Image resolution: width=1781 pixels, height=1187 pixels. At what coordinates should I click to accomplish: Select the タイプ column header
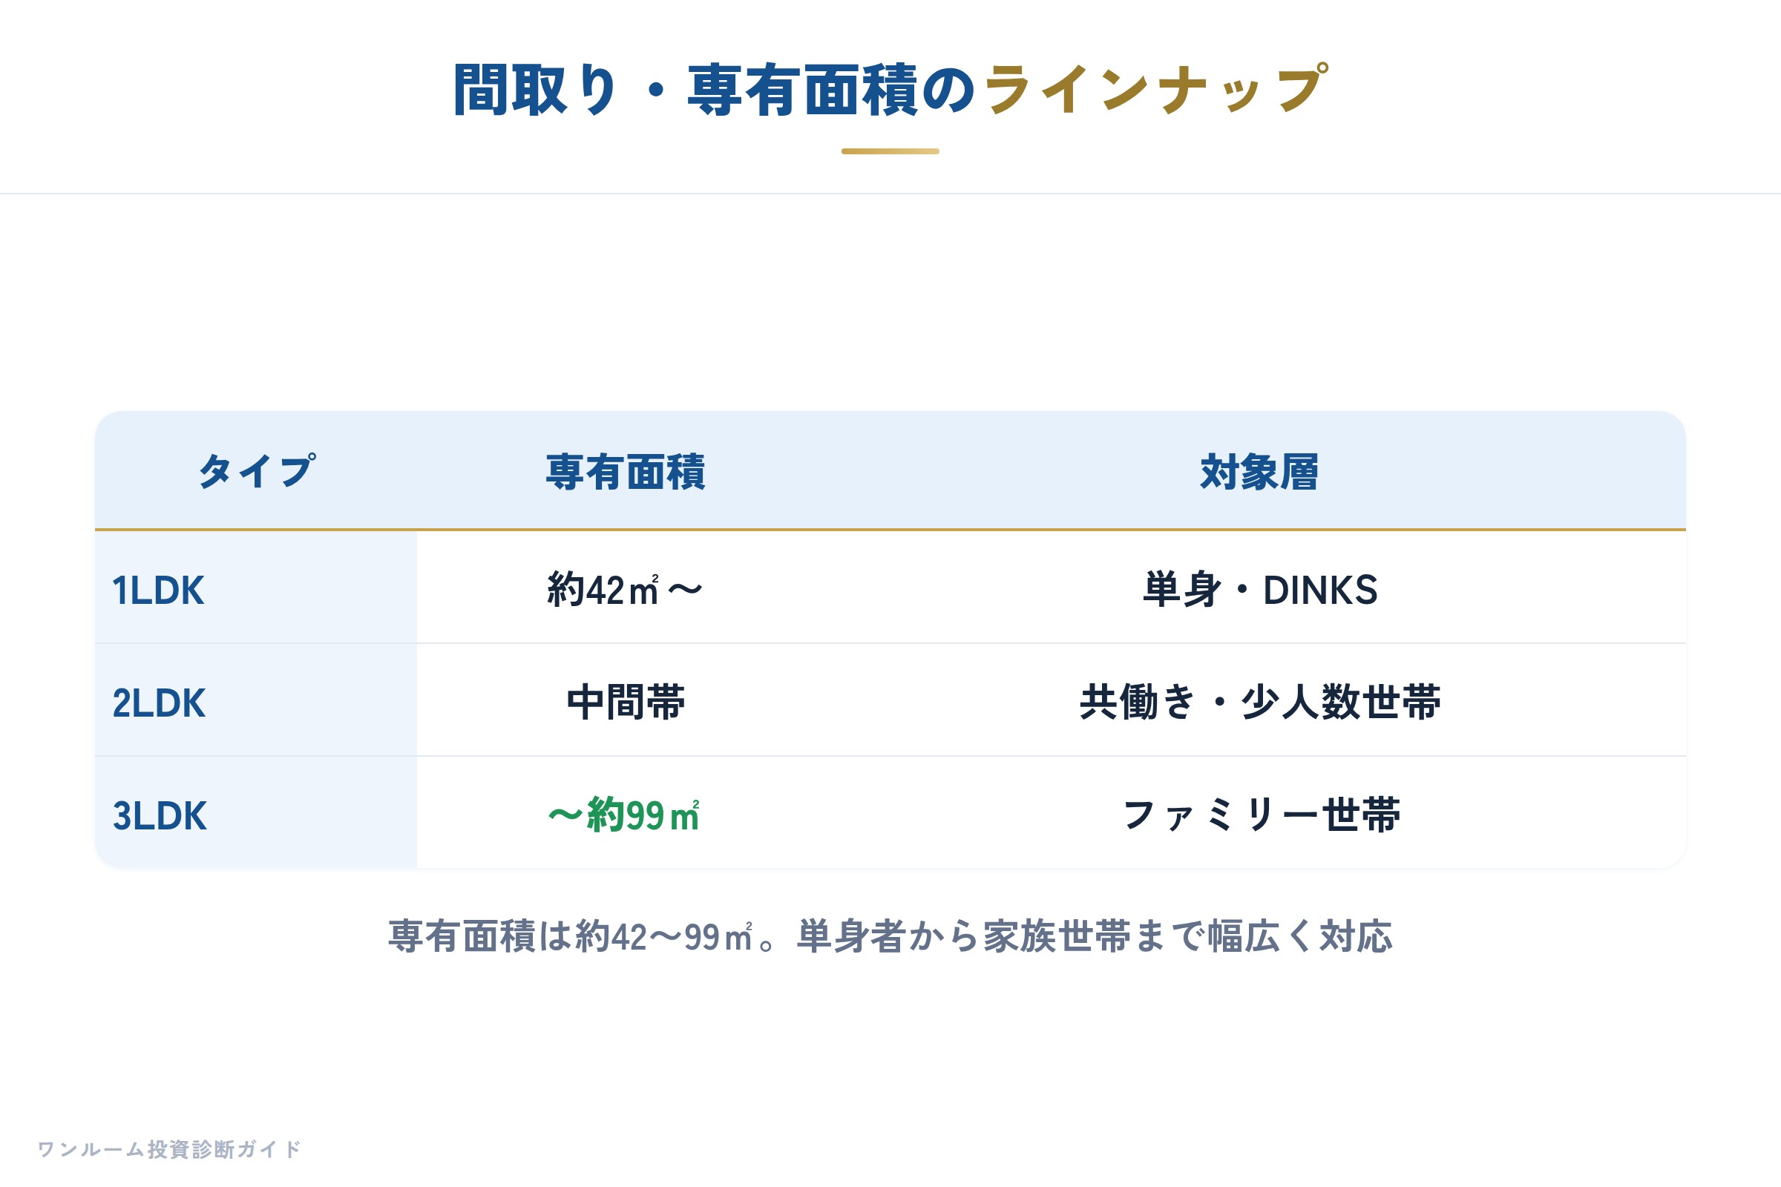click(257, 472)
